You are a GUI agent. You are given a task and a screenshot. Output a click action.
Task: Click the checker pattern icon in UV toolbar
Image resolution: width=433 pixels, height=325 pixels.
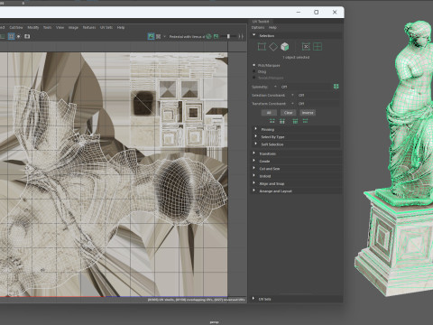point(159,36)
